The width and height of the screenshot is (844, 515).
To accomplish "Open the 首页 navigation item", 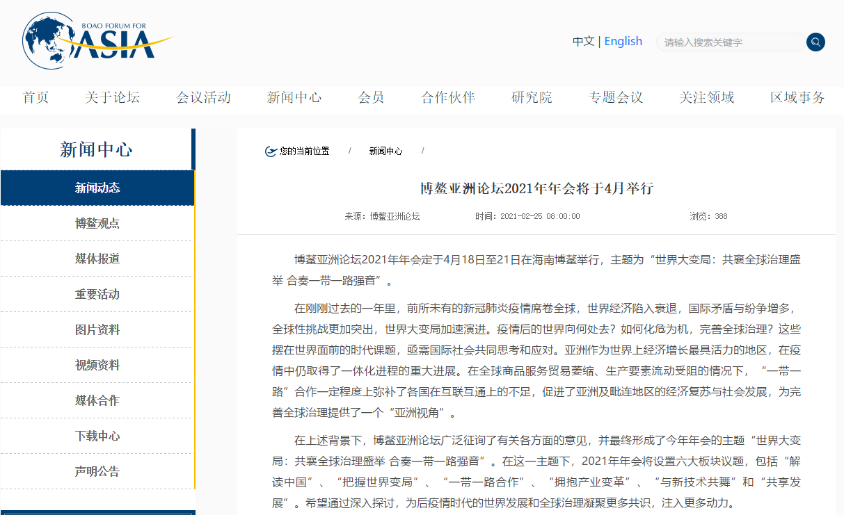I will tap(35, 97).
